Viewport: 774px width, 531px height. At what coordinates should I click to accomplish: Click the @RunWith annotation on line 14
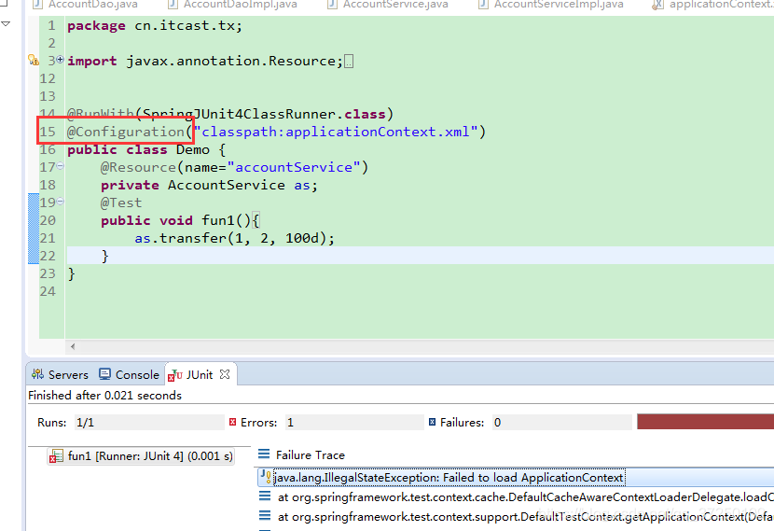100,114
